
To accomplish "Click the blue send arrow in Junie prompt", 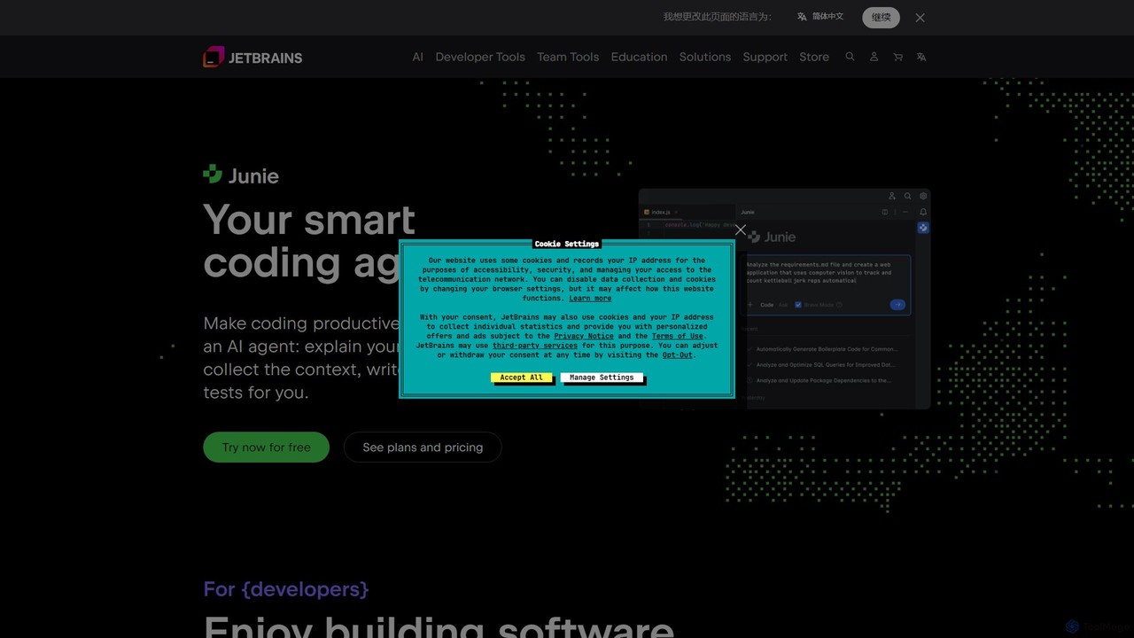I will pos(897,305).
